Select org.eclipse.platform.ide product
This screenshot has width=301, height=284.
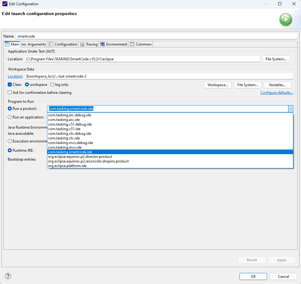coord(170,166)
